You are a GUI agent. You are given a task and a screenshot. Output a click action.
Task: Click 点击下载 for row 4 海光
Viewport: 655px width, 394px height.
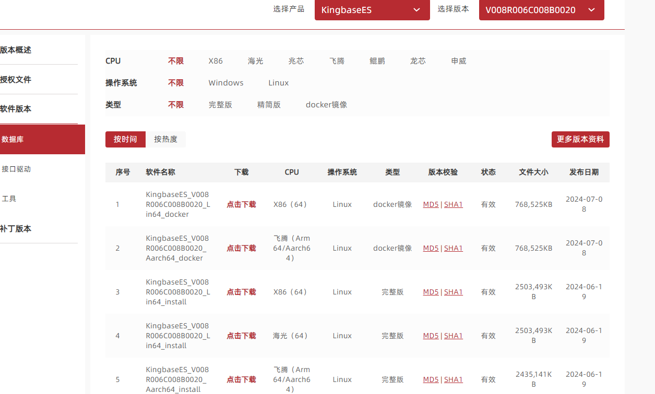[241, 336]
